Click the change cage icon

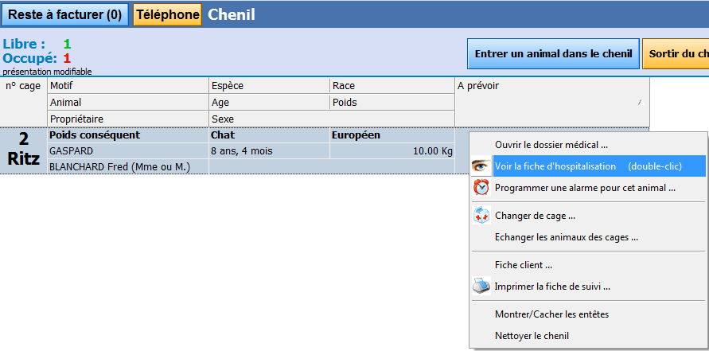(x=481, y=215)
